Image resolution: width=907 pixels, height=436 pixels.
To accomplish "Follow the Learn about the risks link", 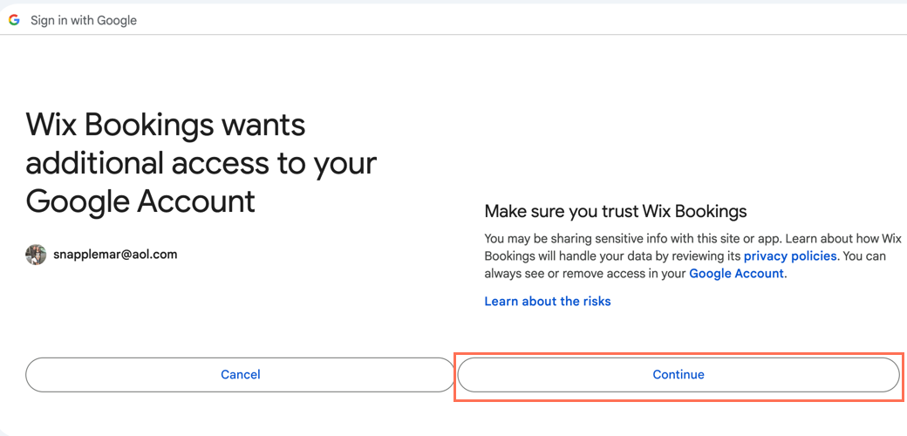I will click(x=548, y=302).
